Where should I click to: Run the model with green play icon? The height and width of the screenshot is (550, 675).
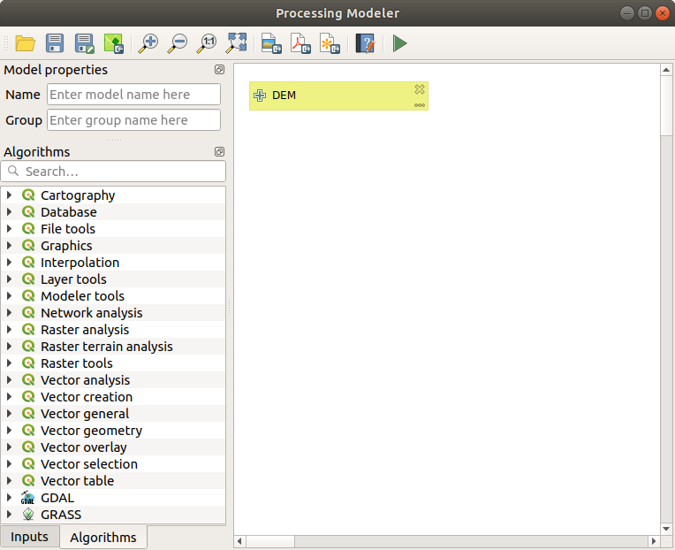coord(400,43)
